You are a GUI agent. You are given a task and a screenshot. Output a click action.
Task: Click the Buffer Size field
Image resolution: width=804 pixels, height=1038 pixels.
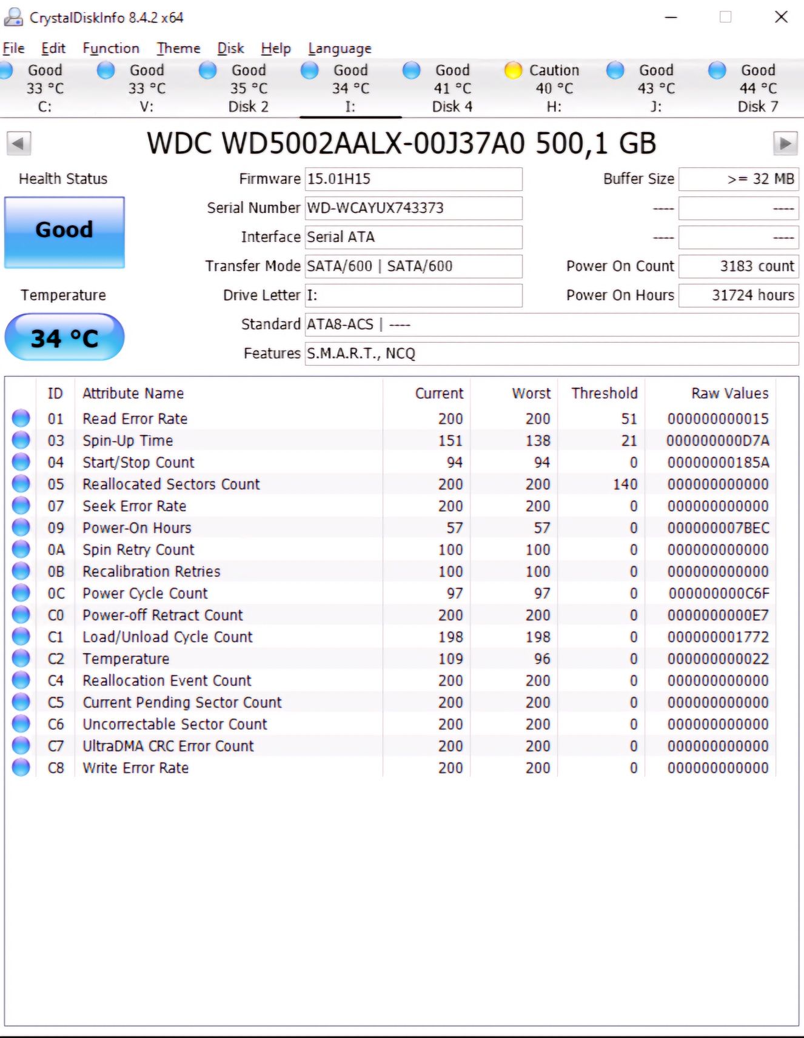point(739,179)
